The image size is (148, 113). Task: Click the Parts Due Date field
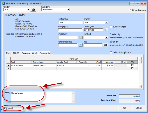[68, 45]
